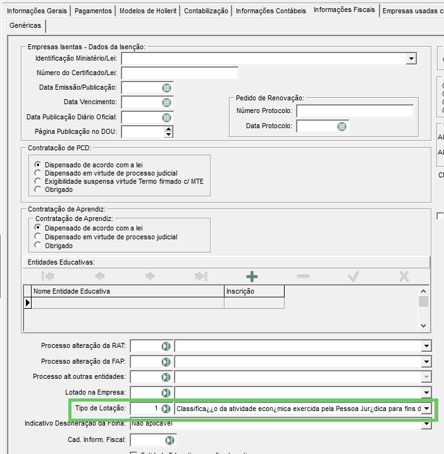Select PCD 'Obrigado' option
This screenshot has height=454, width=444.
click(38, 189)
